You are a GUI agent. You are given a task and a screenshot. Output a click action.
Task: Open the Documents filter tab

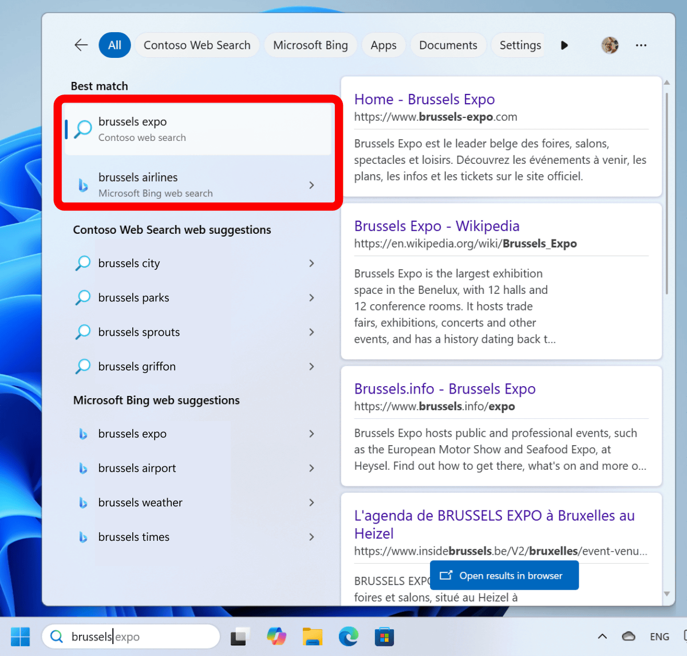pyautogui.click(x=448, y=45)
